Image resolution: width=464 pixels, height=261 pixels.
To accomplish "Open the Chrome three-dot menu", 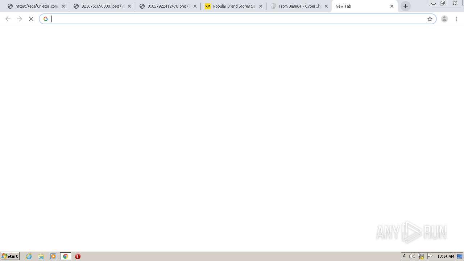I will (456, 19).
